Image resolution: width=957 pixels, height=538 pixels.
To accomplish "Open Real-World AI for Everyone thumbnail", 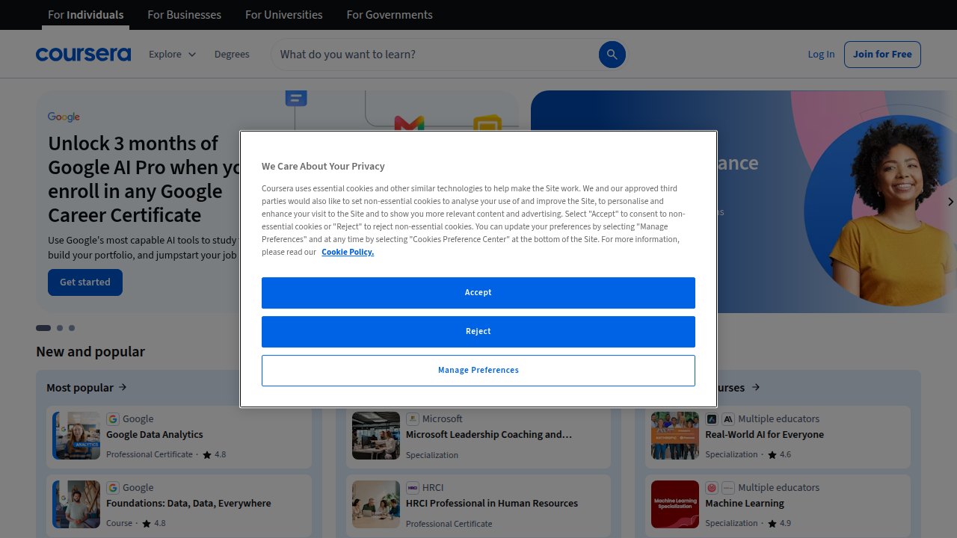I will pos(675,436).
